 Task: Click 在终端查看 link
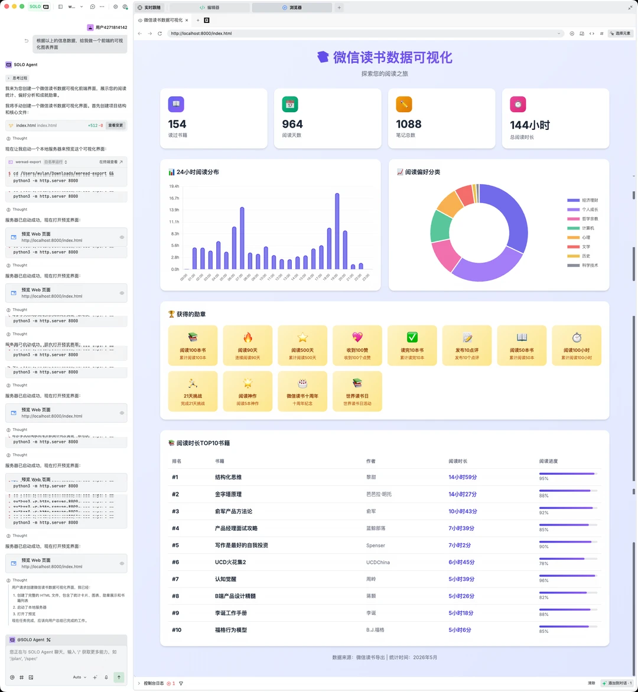coord(111,162)
